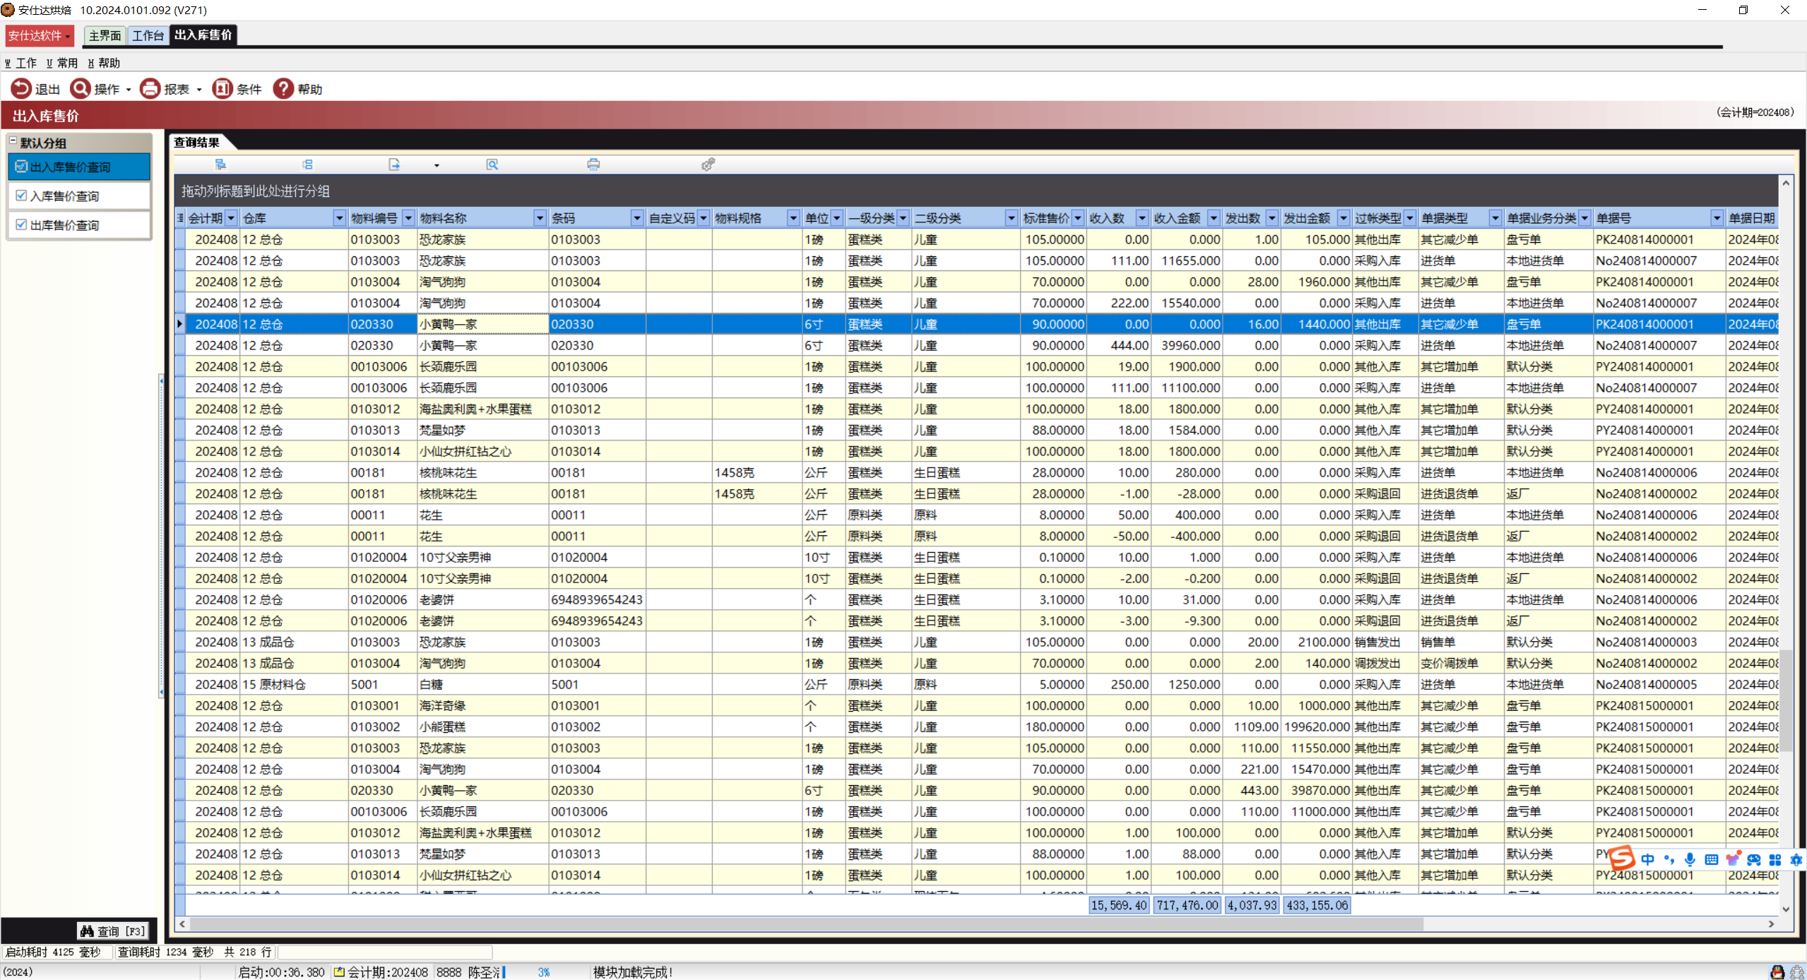This screenshot has width=1807, height=980.
Task: Click the gear settings icon in results toolbar
Action: tap(708, 165)
